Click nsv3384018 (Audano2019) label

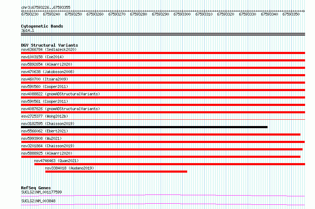point(69,168)
